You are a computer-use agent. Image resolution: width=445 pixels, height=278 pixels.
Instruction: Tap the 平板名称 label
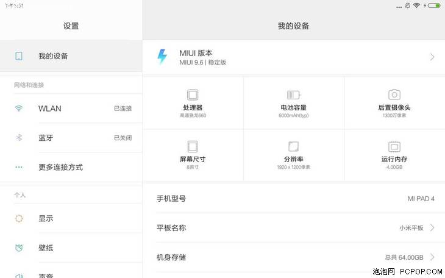tap(171, 228)
